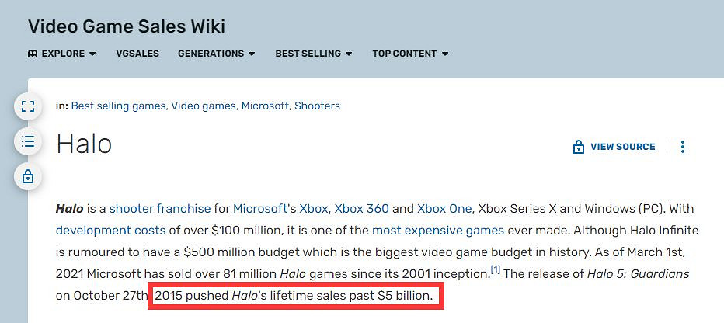Open the table of contents list icon

pyautogui.click(x=28, y=141)
